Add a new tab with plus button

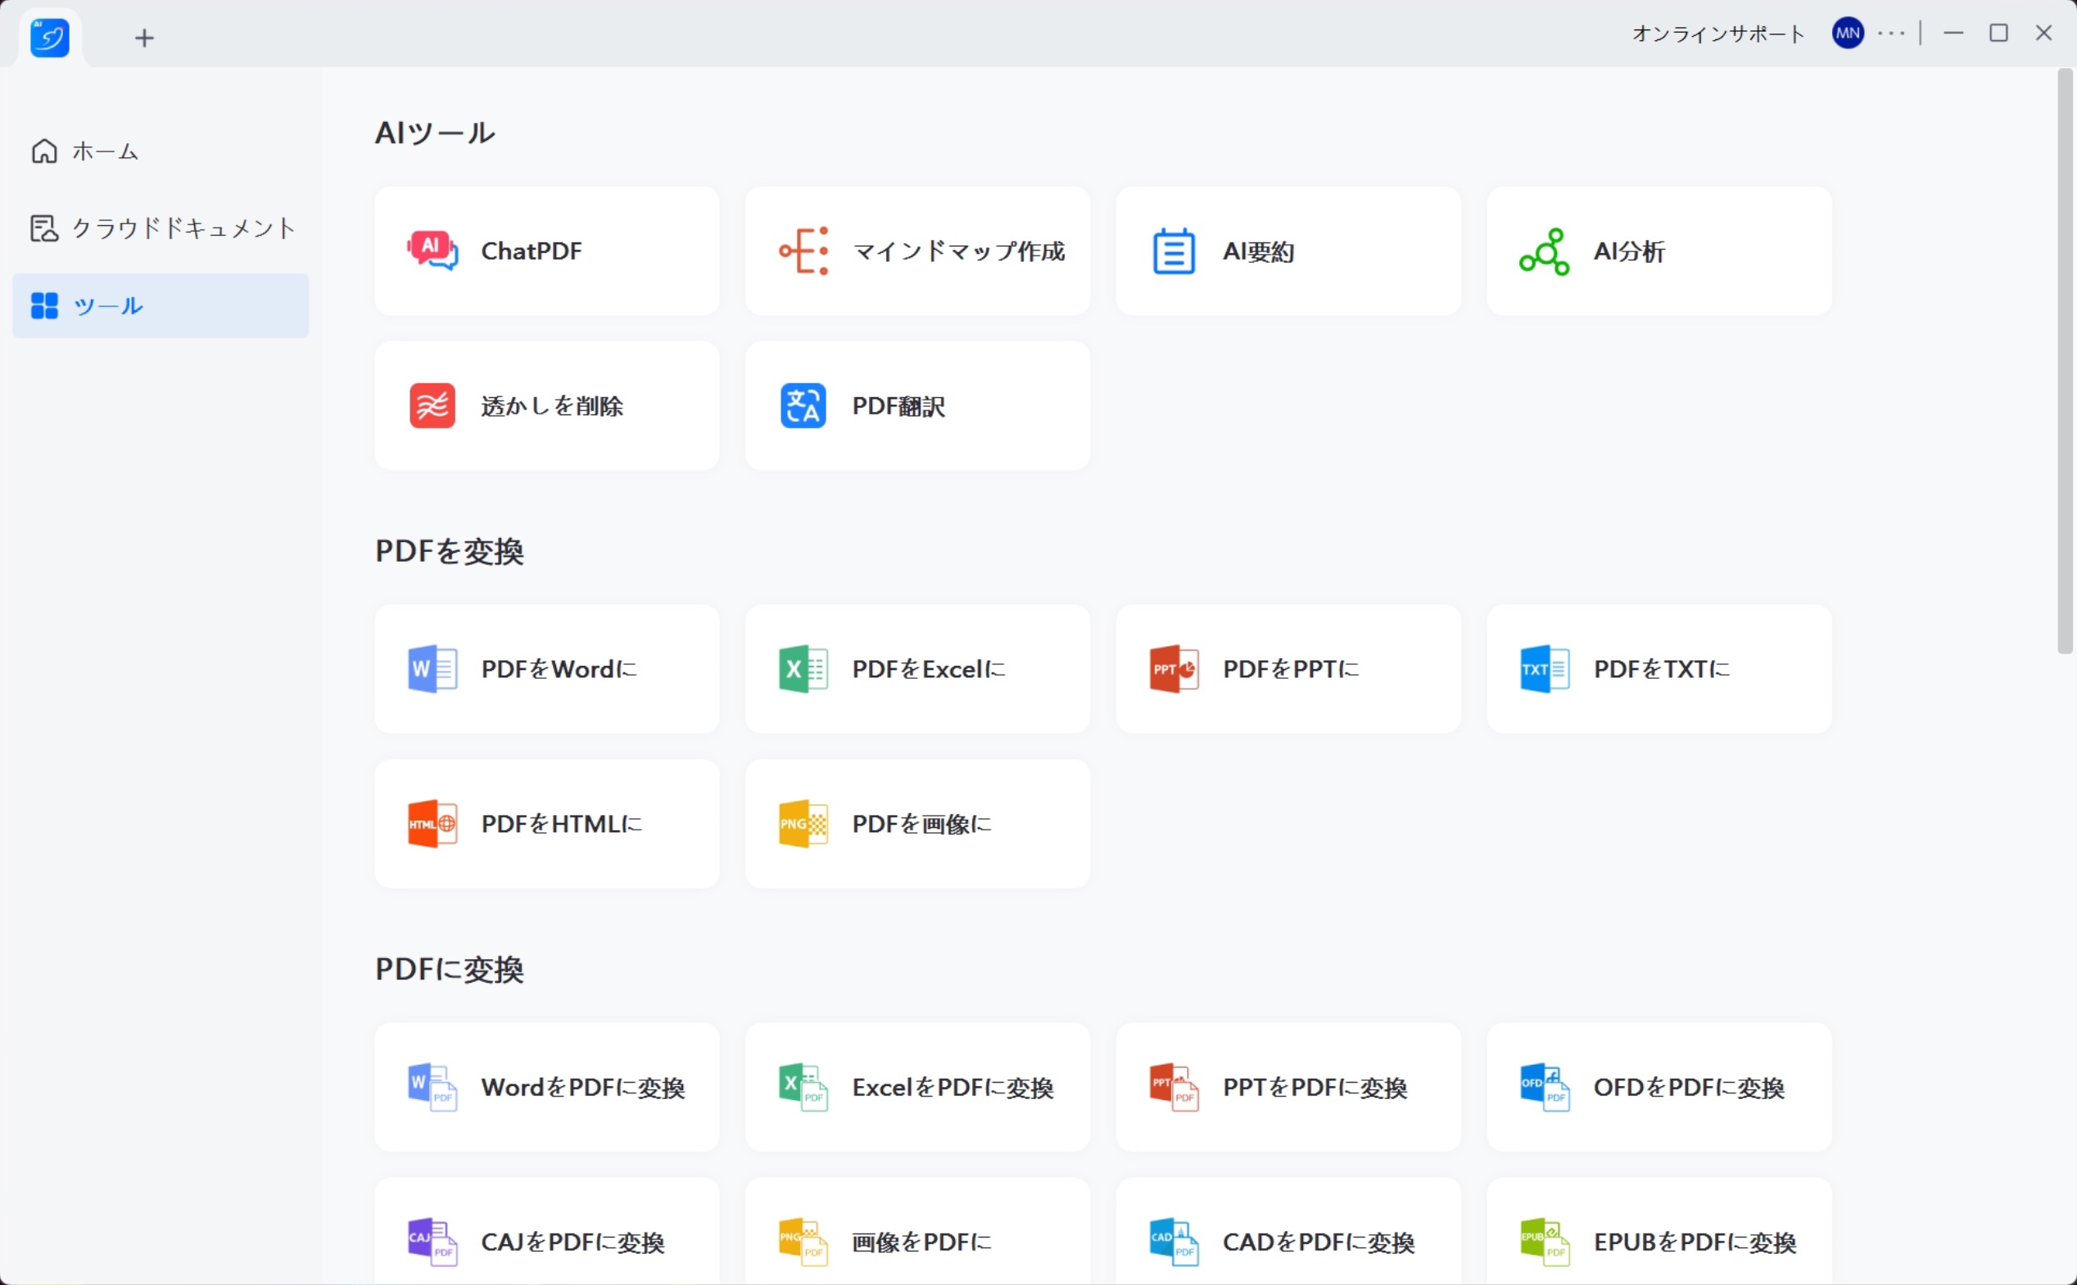144,38
